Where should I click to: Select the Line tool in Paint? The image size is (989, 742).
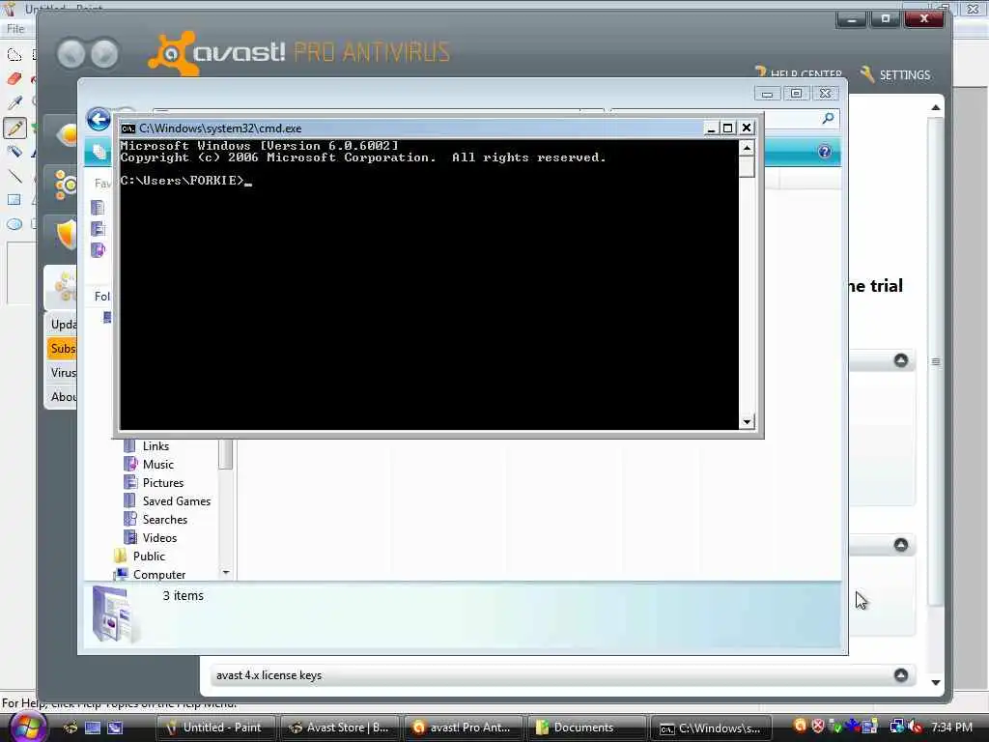pos(14,176)
